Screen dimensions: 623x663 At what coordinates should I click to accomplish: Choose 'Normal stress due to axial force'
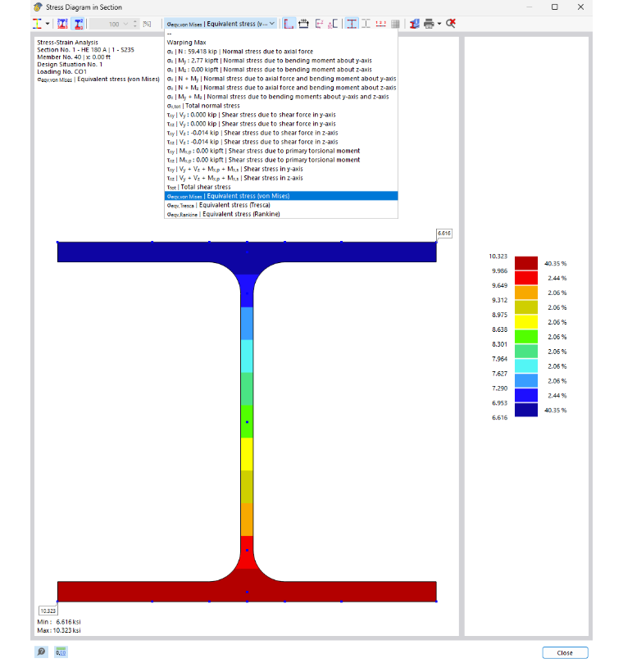[x=281, y=52]
